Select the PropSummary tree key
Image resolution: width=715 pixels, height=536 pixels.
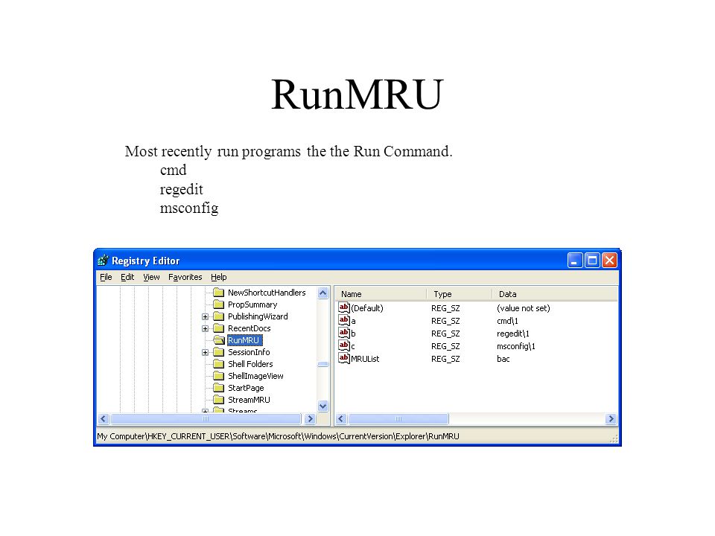click(252, 304)
